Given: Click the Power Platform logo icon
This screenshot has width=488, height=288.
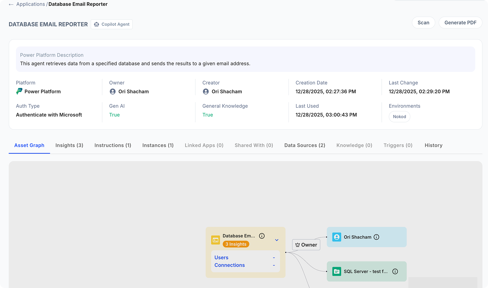Looking at the screenshot, I should coord(19,91).
